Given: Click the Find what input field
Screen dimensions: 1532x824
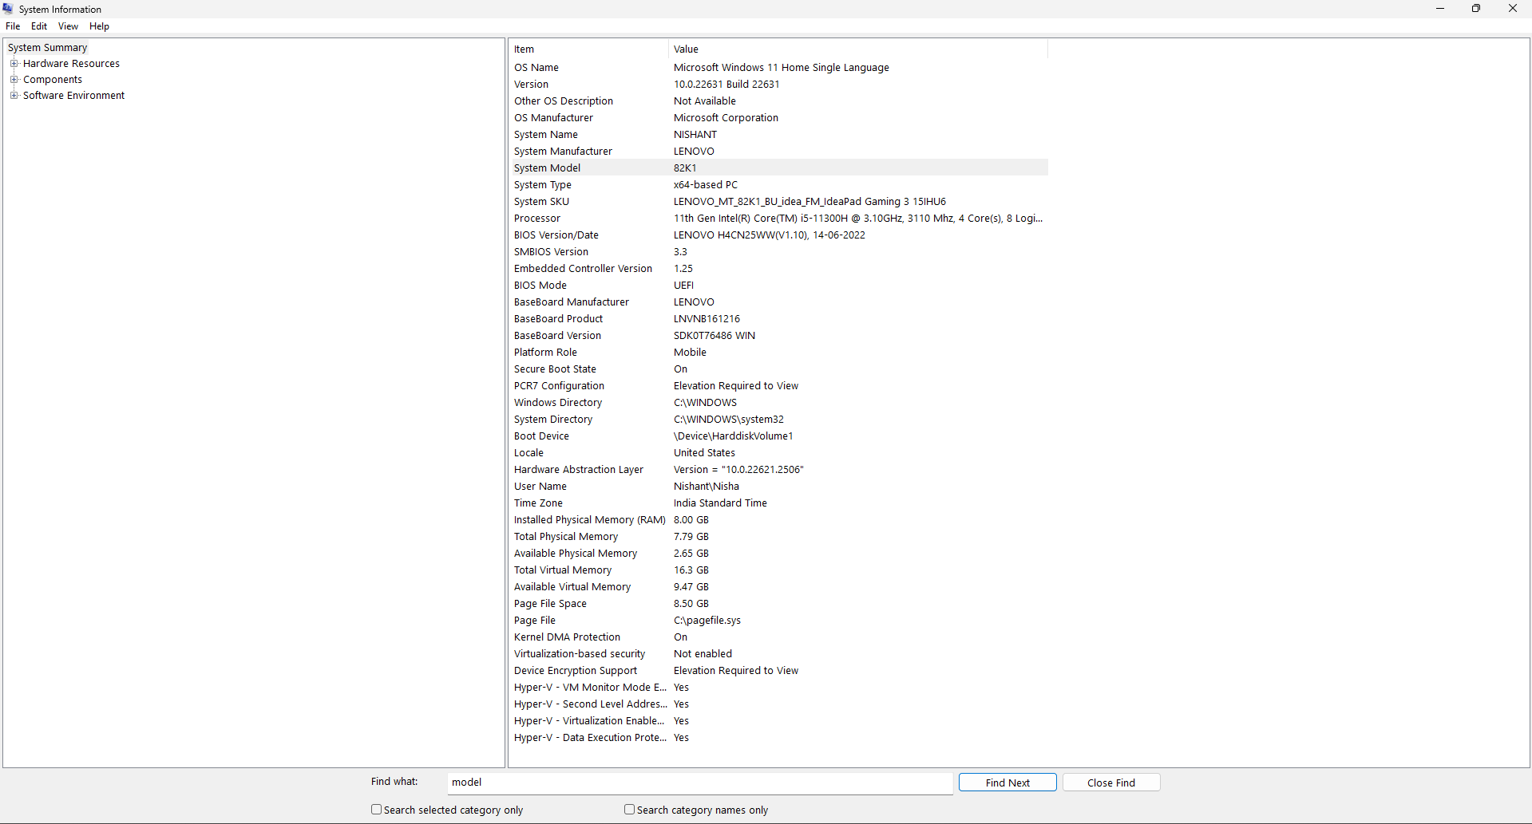Looking at the screenshot, I should pos(700,783).
